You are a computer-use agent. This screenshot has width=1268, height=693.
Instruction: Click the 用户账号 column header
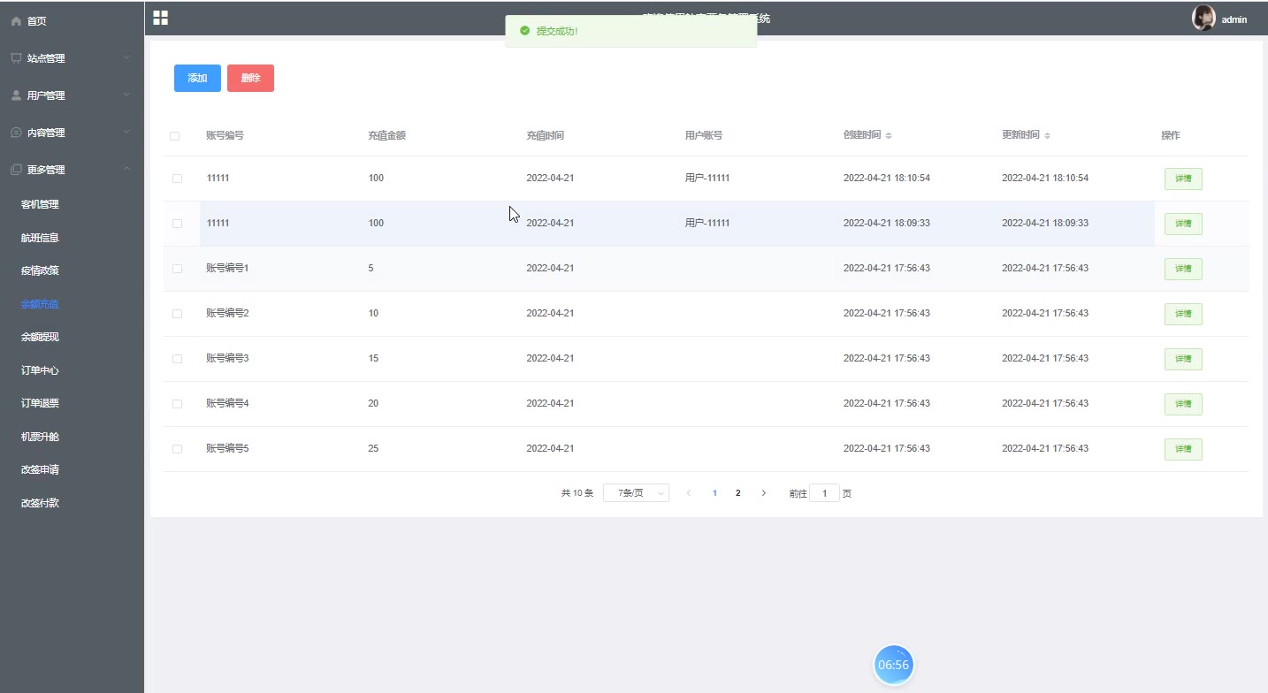point(704,136)
